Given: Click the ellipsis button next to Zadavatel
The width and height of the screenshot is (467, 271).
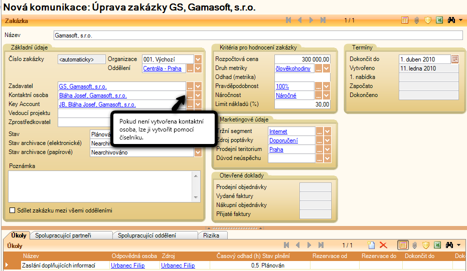Looking at the screenshot, I should pos(190,86).
